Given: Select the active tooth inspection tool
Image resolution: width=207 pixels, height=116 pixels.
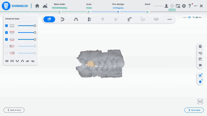Looking at the screenshot, I should click(x=49, y=19).
